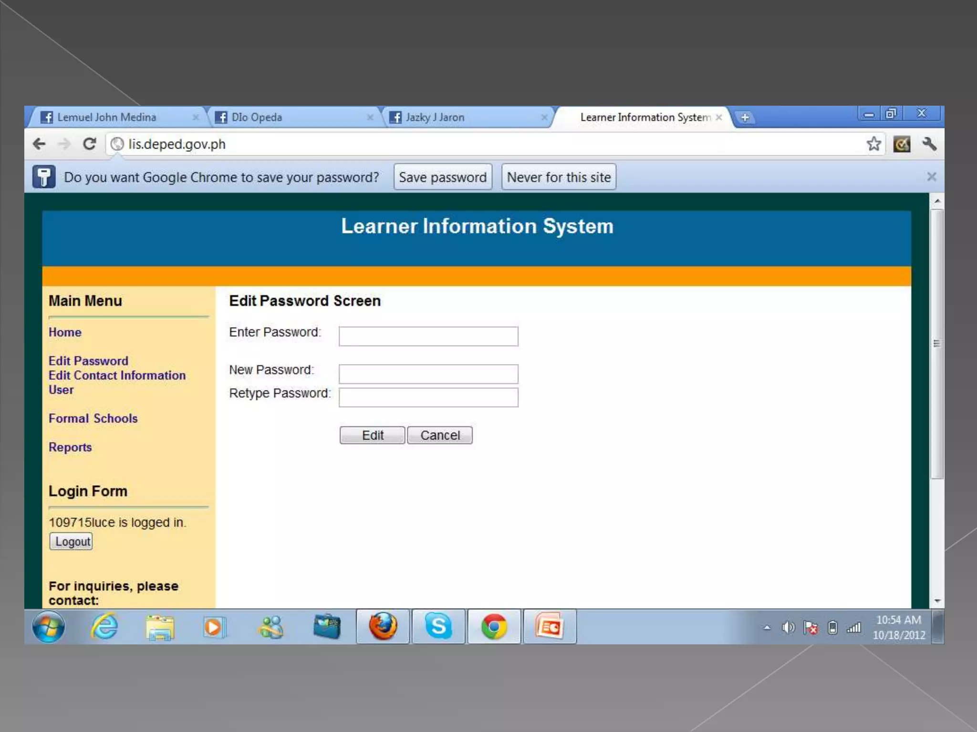Viewport: 977px width, 732px height.
Task: Open Chrome's wrench settings menu
Action: (x=929, y=144)
